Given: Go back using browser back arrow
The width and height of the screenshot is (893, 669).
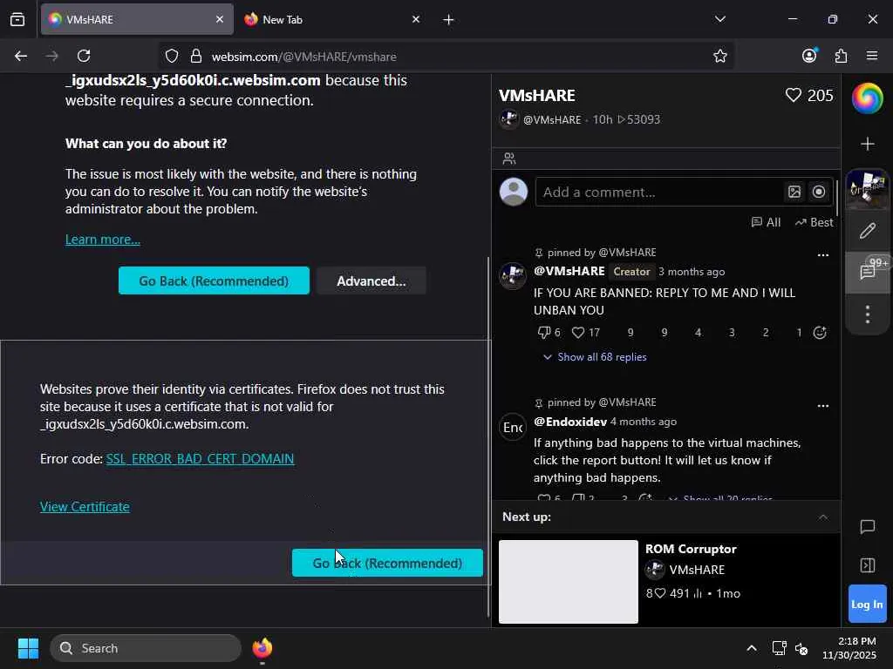Looking at the screenshot, I should click(21, 56).
